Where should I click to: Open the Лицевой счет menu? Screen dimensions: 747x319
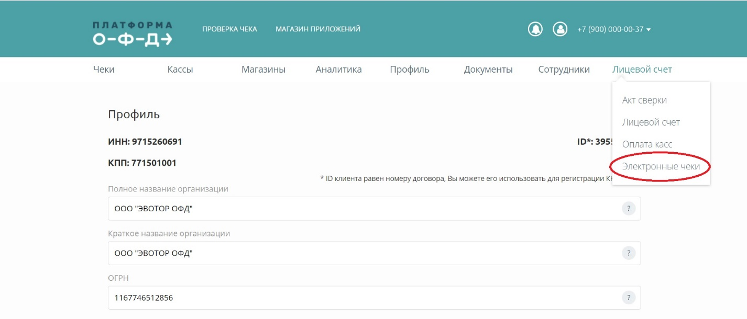click(642, 70)
